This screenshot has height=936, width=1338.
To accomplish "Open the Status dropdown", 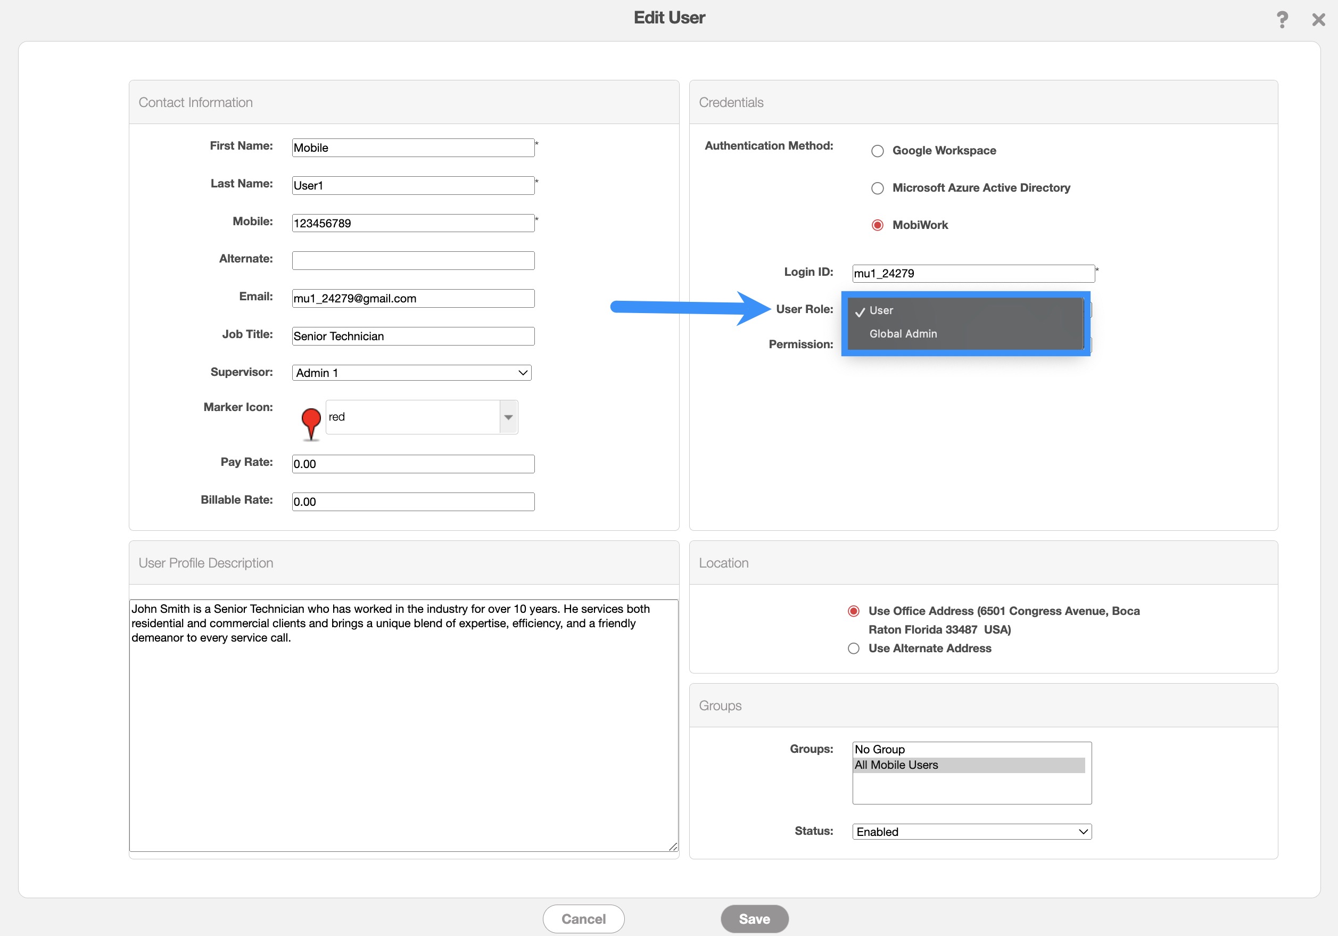I will 971,832.
